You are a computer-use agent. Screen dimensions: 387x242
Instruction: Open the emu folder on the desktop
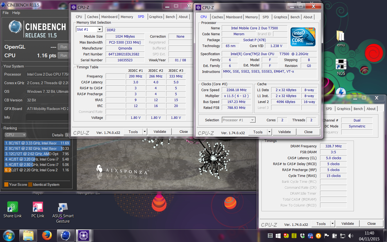341,38
